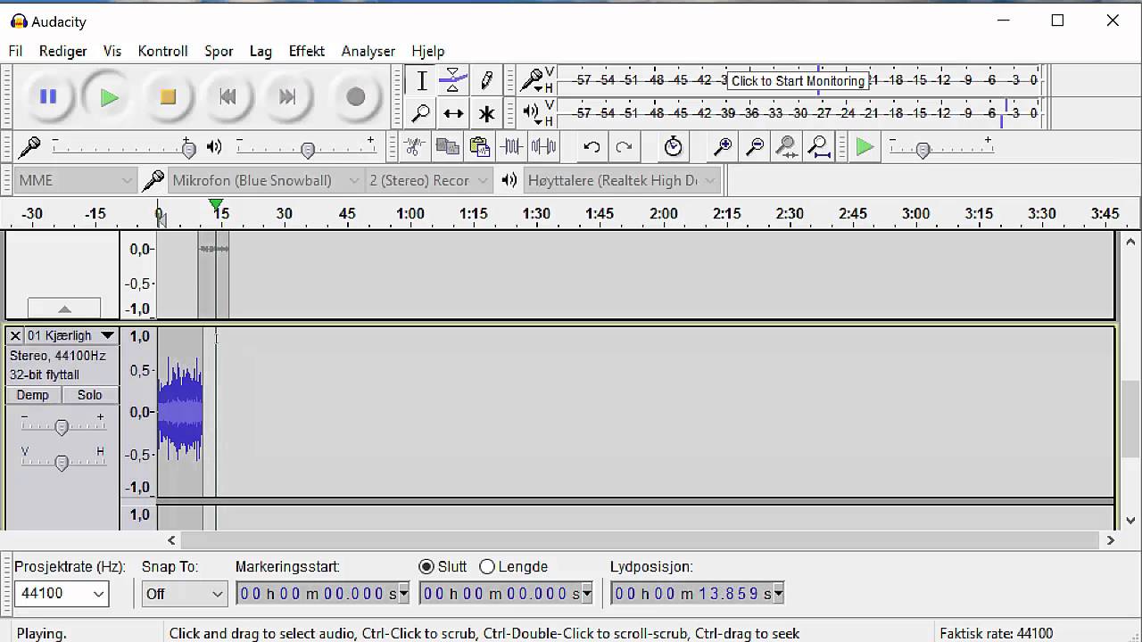Select the Envelope tool

point(453,80)
